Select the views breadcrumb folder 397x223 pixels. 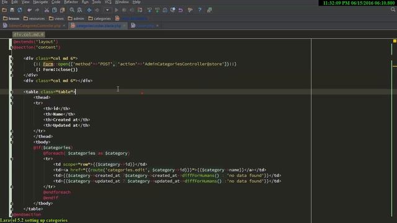pos(56,19)
